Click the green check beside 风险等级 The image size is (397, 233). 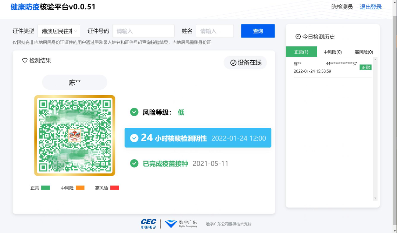tap(134, 112)
